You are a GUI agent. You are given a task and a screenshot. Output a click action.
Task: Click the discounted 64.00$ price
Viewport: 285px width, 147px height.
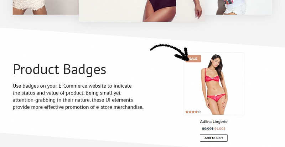tap(220, 129)
